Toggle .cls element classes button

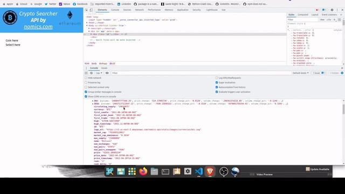[329, 19]
